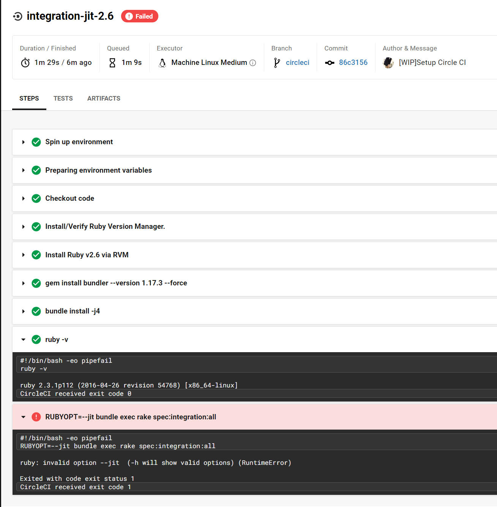The height and width of the screenshot is (507, 497).
Task: Click the 'Install Ruby v2.6 via RVM' step title
Action: pyautogui.click(x=87, y=255)
